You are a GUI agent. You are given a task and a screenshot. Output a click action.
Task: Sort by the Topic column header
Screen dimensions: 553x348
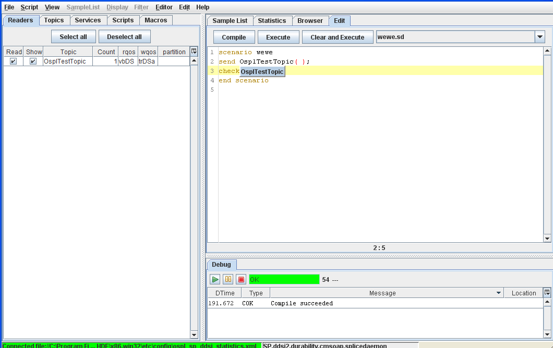tap(68, 52)
